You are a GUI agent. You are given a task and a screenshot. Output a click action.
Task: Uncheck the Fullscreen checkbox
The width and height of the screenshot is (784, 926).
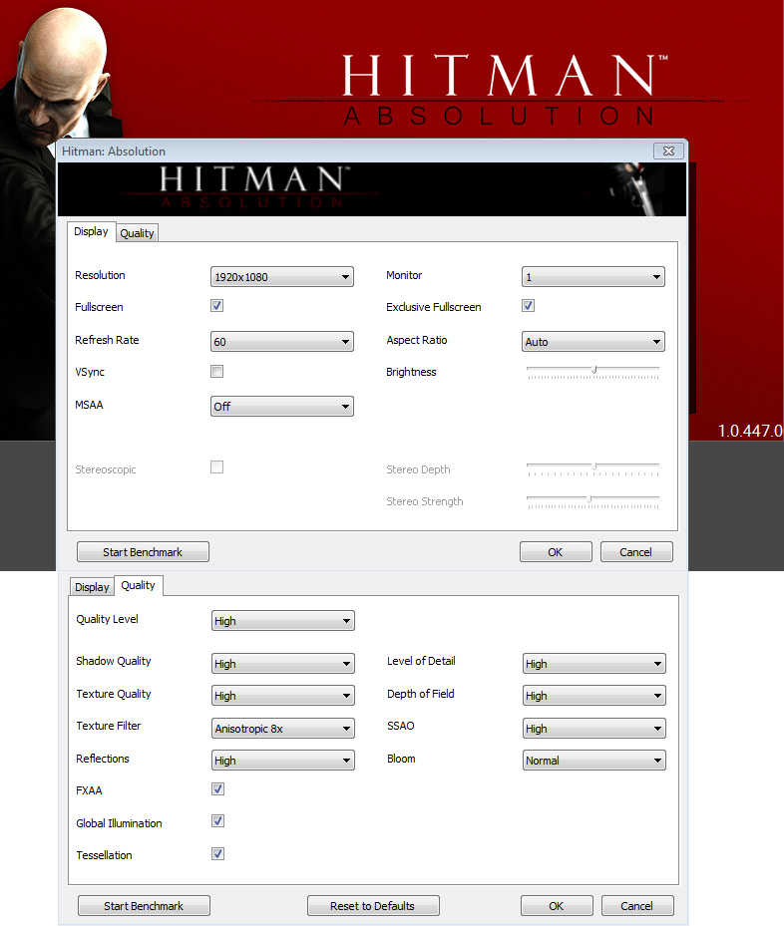point(216,306)
